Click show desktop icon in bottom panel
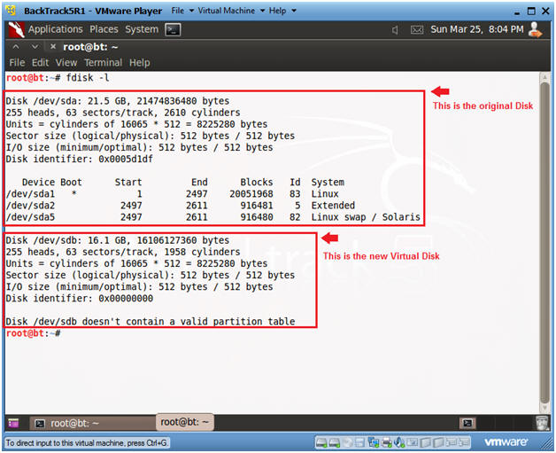556x453 pixels. tap(13, 423)
